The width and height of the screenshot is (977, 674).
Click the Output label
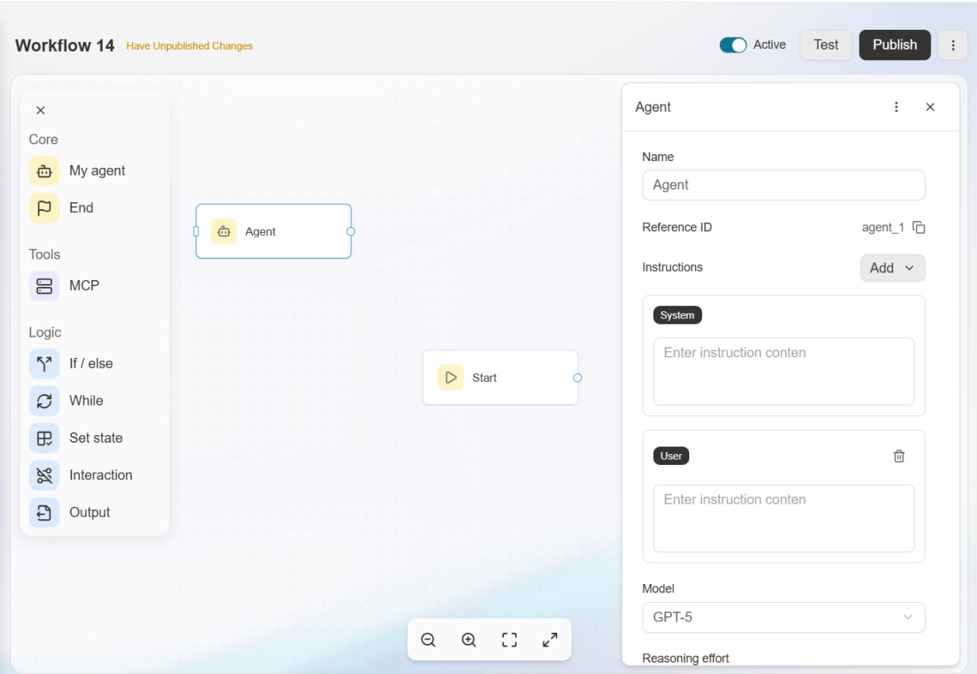pos(90,512)
